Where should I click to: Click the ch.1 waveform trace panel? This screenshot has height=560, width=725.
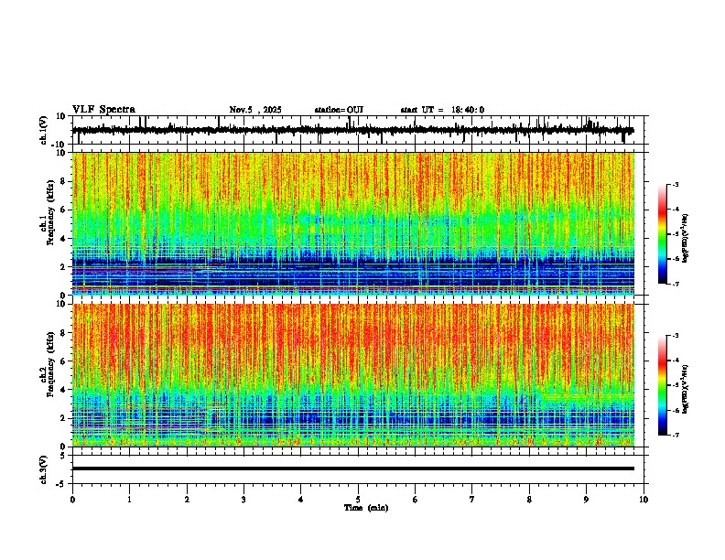tap(358, 130)
